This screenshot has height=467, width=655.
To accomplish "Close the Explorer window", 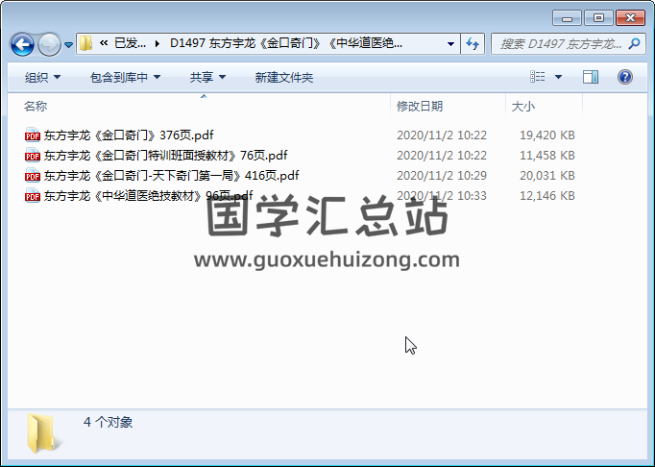I will (x=630, y=18).
